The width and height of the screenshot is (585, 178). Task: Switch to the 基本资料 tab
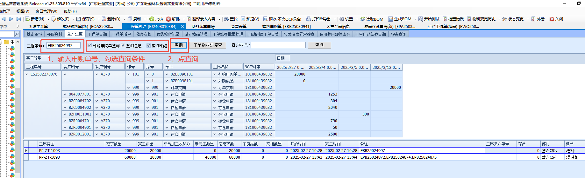click(34, 34)
